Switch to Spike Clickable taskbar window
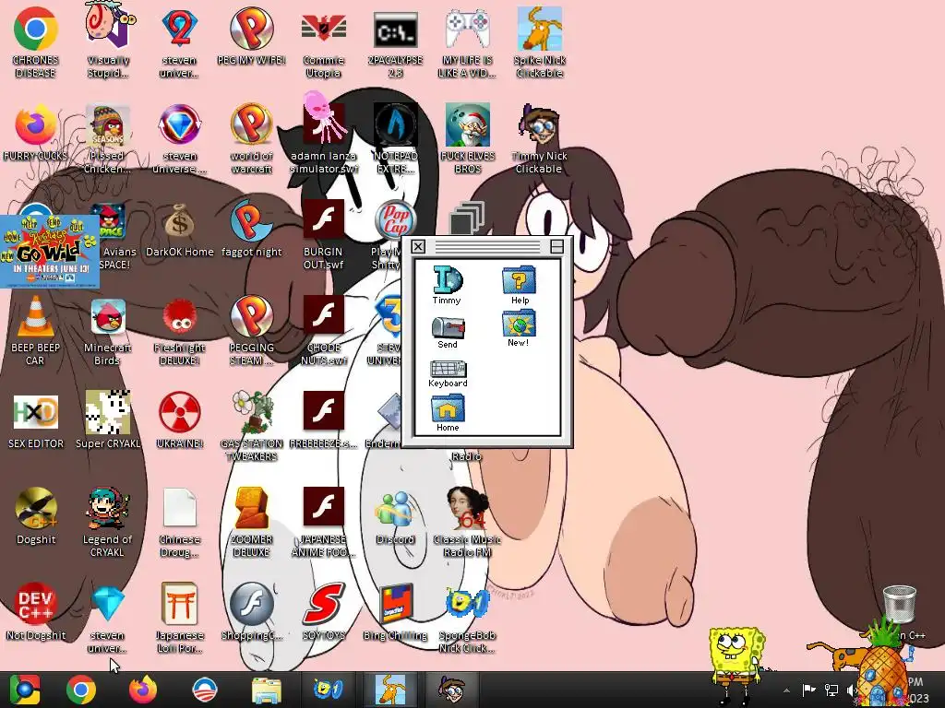Image resolution: width=945 pixels, height=708 pixels. pos(390,690)
